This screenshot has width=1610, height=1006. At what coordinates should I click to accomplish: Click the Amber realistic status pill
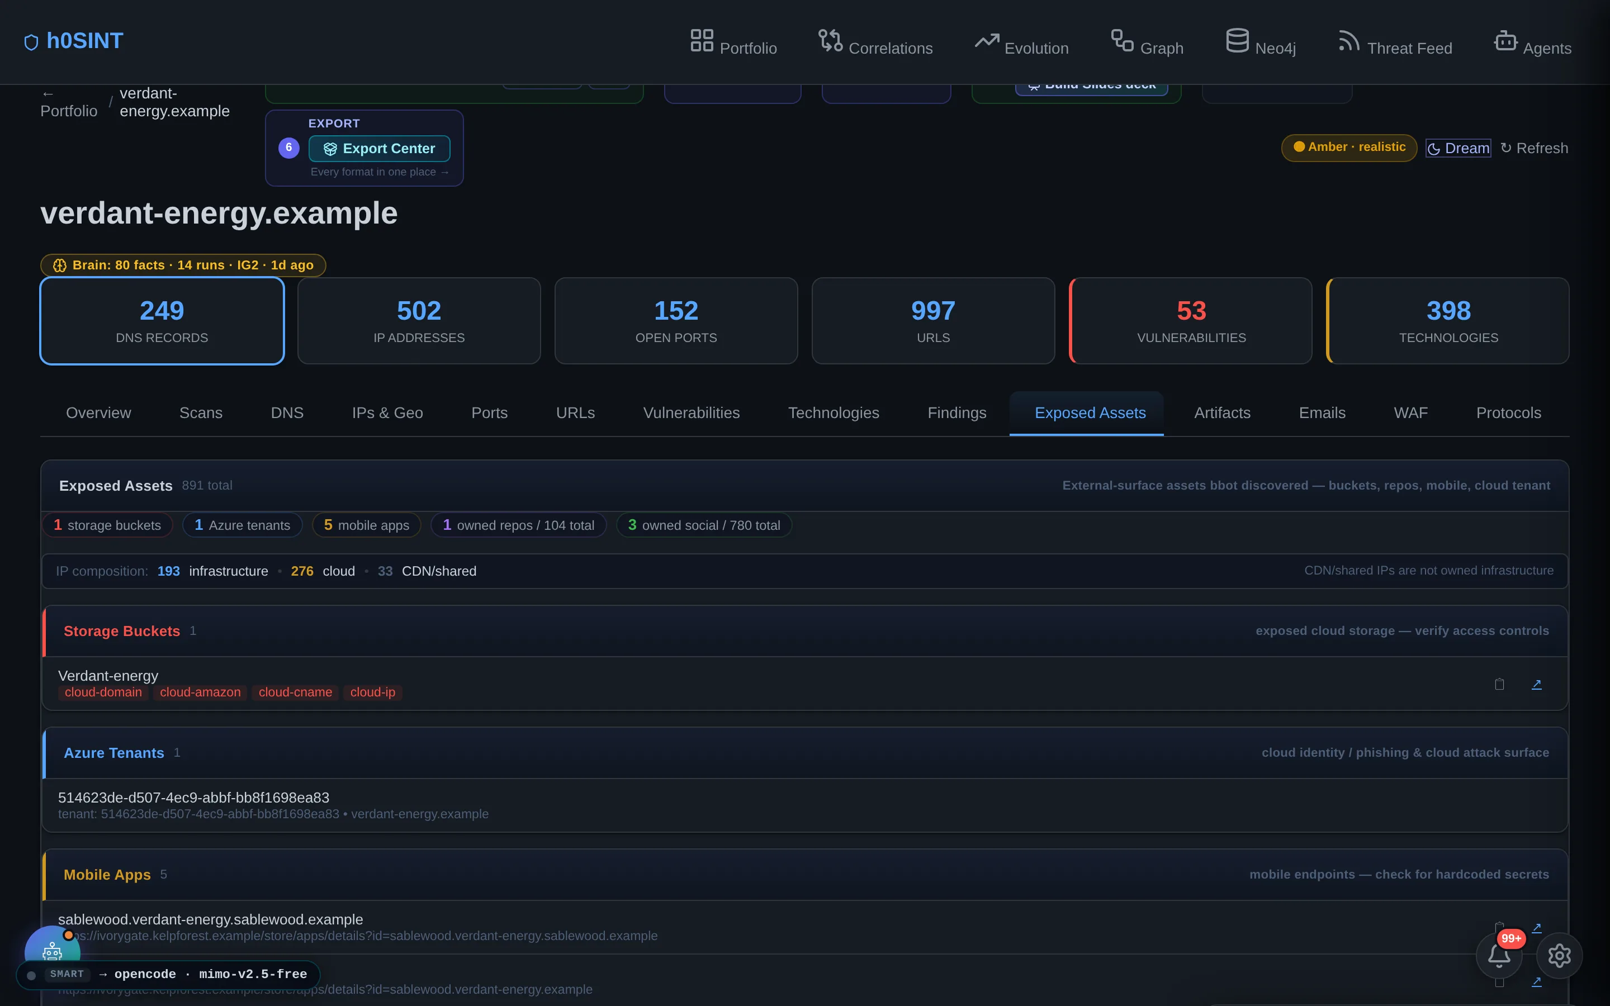[1349, 147]
